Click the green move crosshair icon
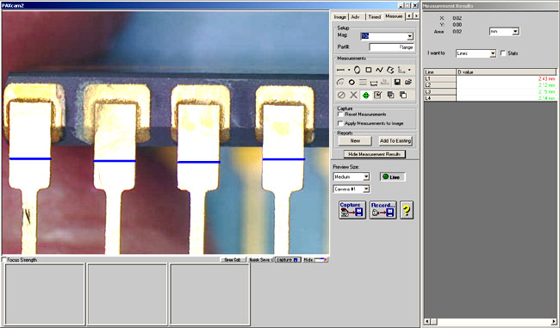The width and height of the screenshot is (560, 328). (x=365, y=96)
